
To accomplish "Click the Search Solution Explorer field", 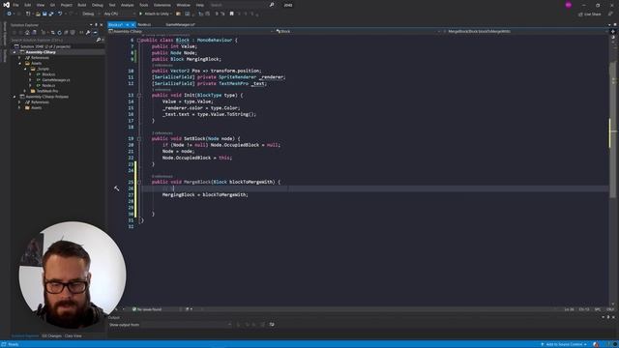I will click(x=52, y=40).
